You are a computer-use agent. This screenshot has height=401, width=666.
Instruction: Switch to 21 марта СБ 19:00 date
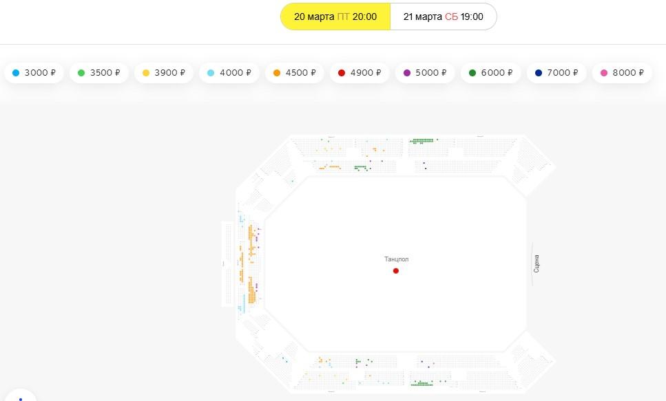click(x=443, y=17)
